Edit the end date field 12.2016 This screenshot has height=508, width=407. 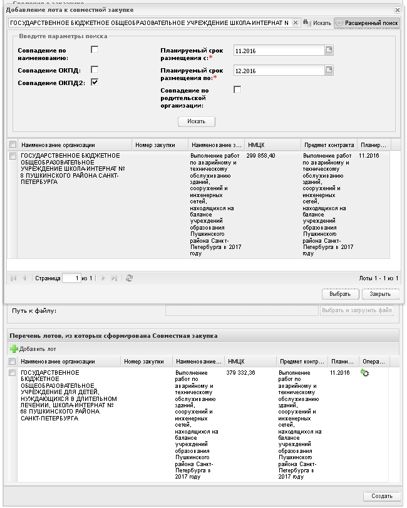click(279, 71)
